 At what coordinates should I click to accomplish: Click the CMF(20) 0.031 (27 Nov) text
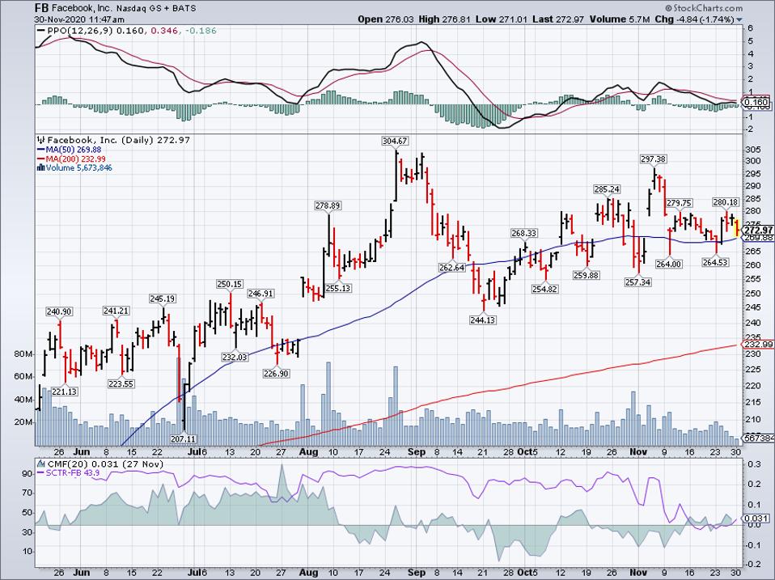pyautogui.click(x=105, y=464)
